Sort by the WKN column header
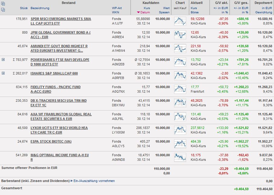Viewport: 274px width, 195px height. 115,12
